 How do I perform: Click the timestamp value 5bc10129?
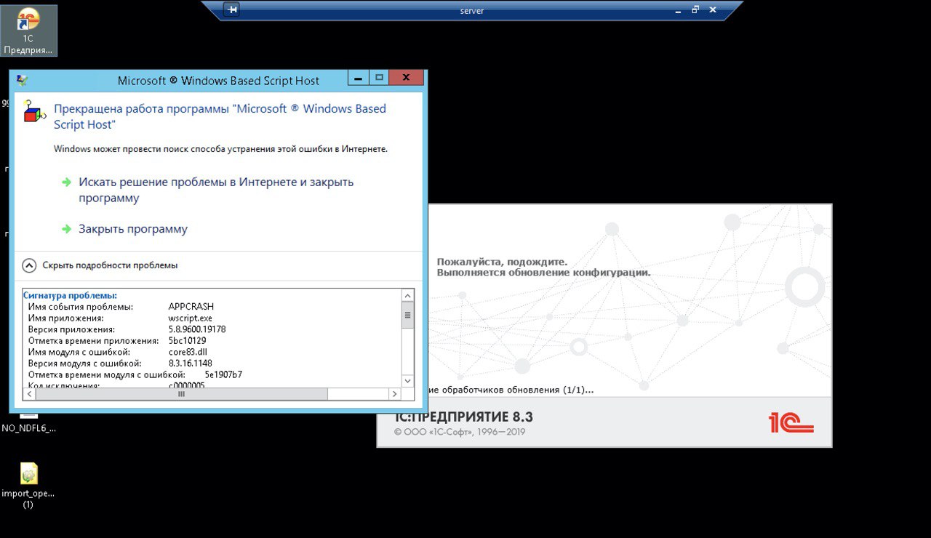(x=188, y=340)
